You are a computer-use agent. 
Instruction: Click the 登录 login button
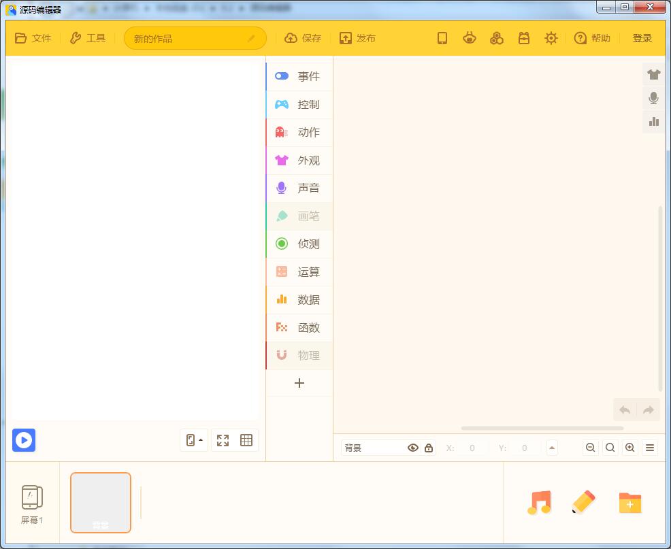[642, 38]
